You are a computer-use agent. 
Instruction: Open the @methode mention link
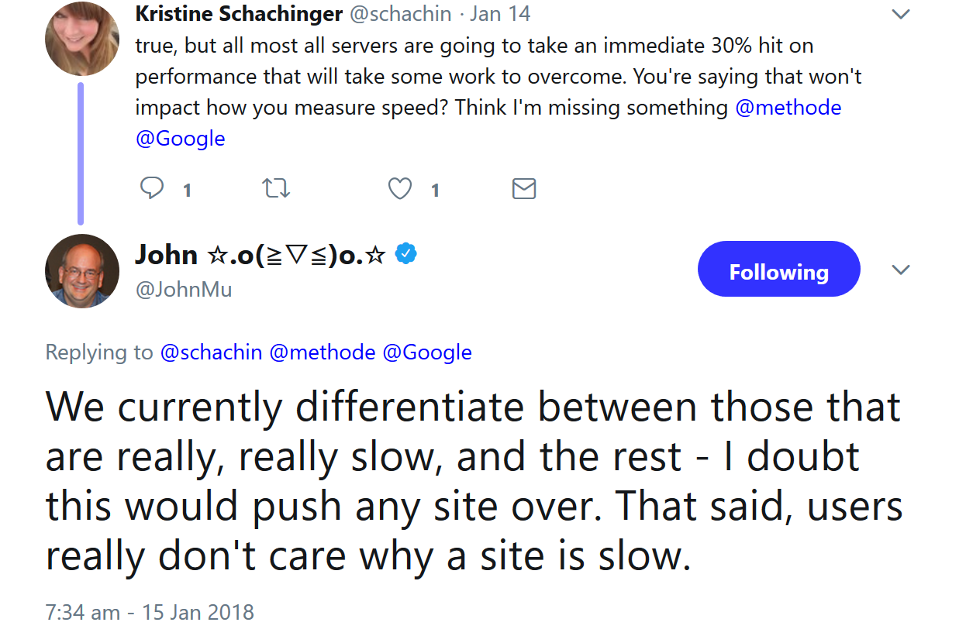788,107
